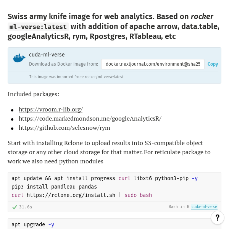The width and height of the screenshot is (229, 229).
Task: Click the Docker whale icon
Action: pos(19,58)
